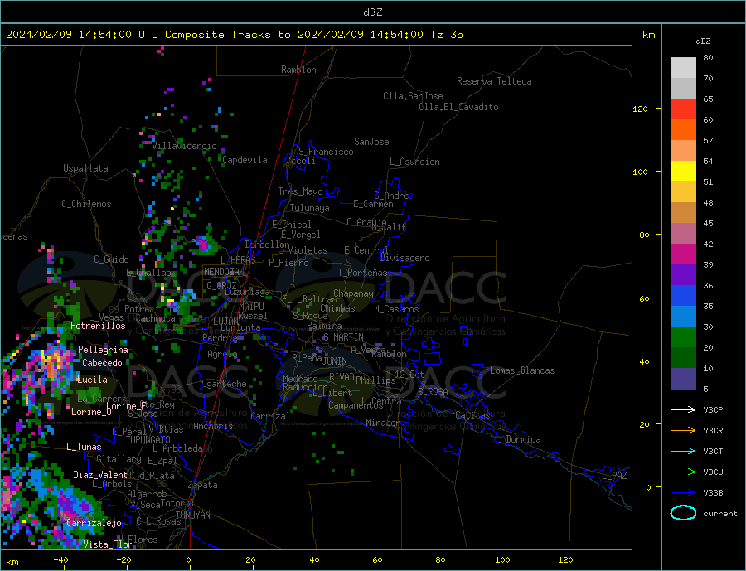Click the Uspallata place label
Screen dimensions: 746x571
coord(85,168)
